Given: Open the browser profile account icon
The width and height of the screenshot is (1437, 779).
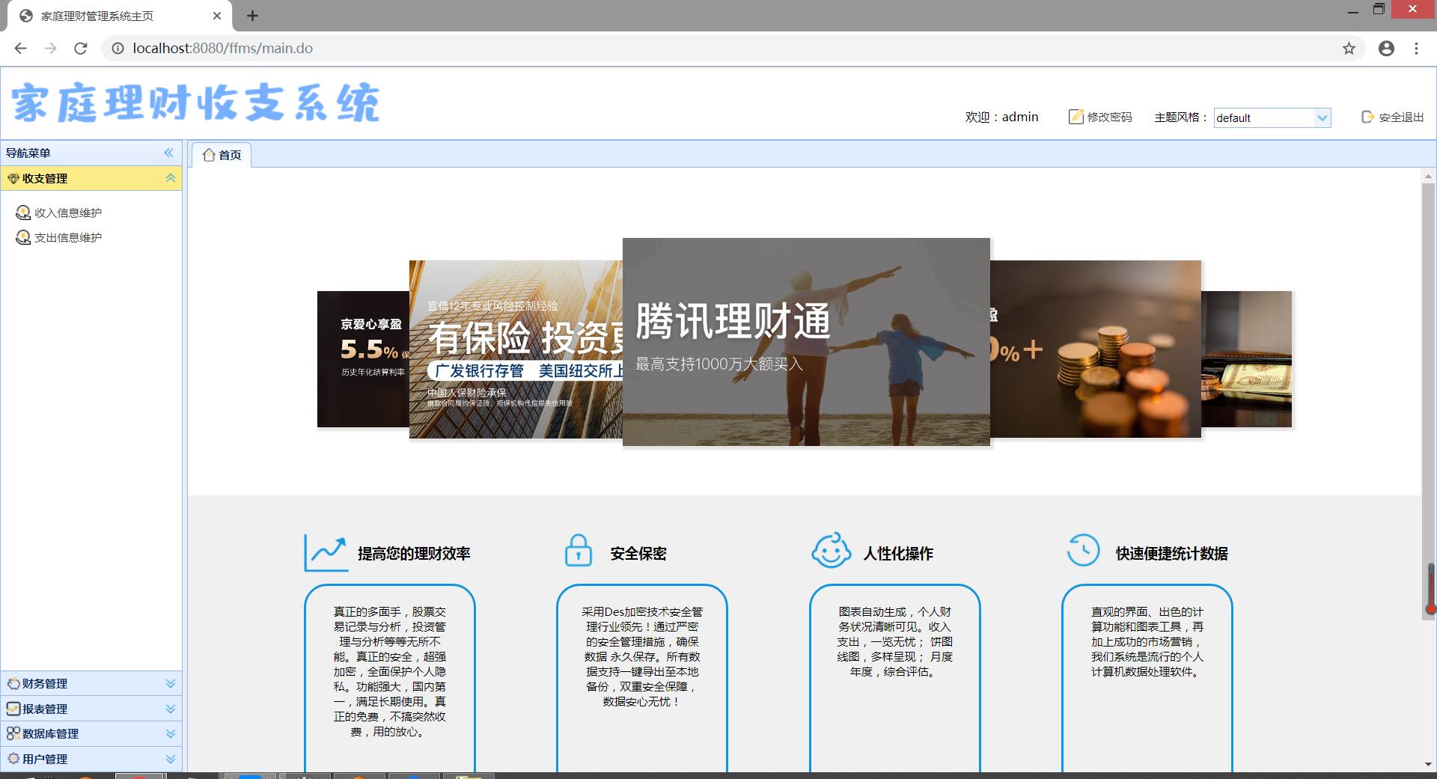Looking at the screenshot, I should (x=1386, y=49).
